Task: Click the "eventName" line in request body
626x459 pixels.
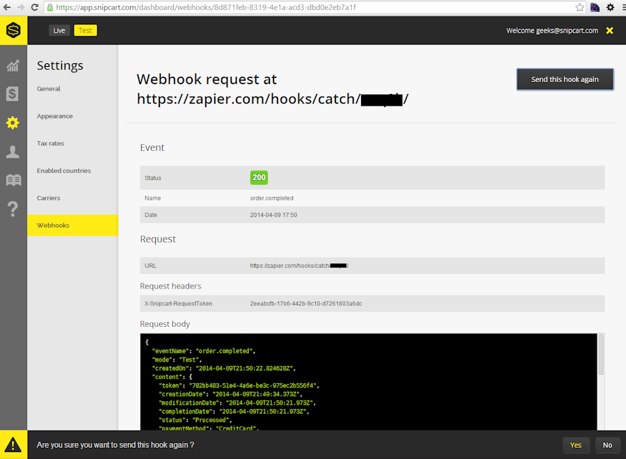Action: pos(204,351)
